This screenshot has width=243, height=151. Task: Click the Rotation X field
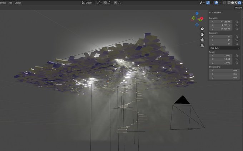[x=221, y=37]
